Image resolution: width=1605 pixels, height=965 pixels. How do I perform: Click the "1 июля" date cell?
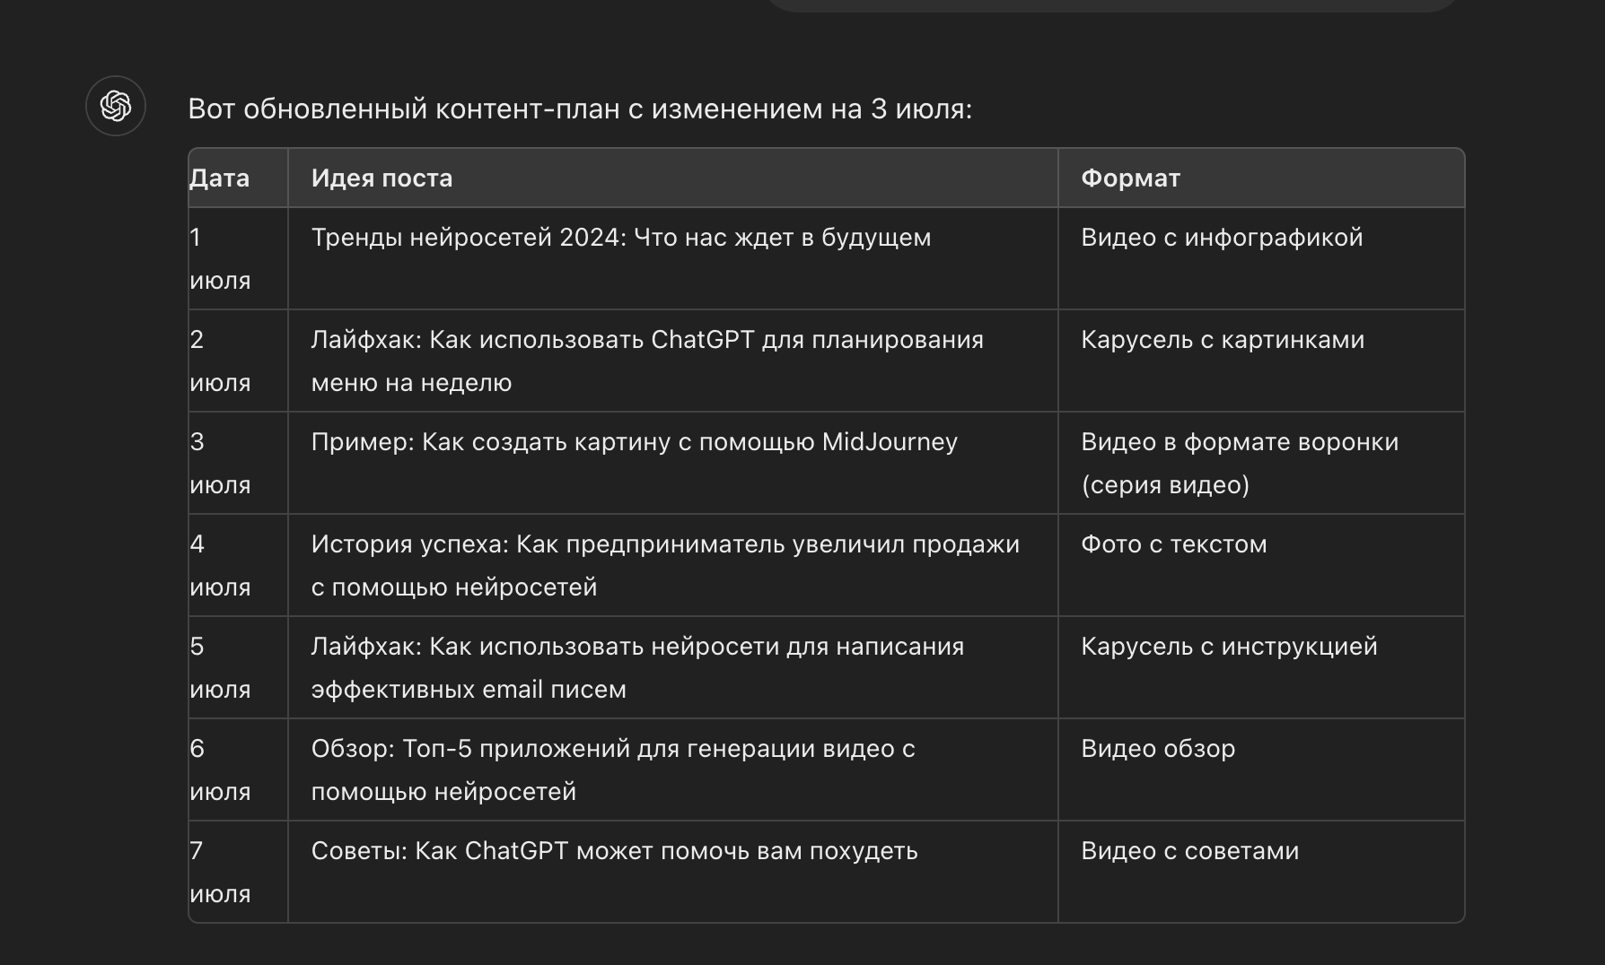coord(238,259)
